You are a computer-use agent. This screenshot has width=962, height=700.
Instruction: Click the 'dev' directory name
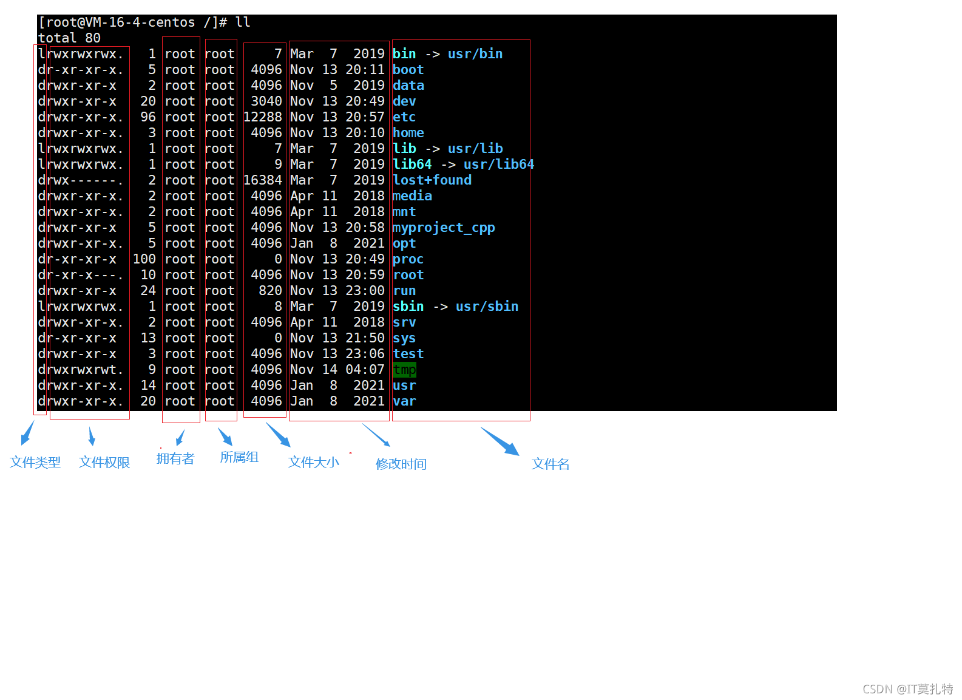(x=404, y=101)
